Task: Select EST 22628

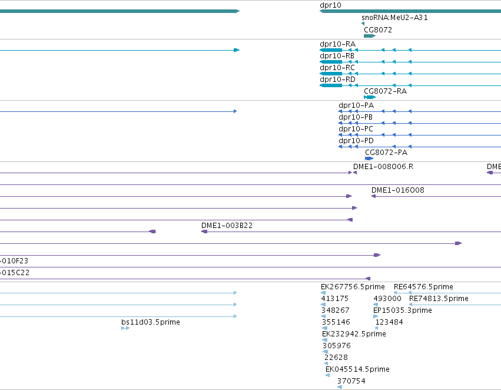Action: 336,358
